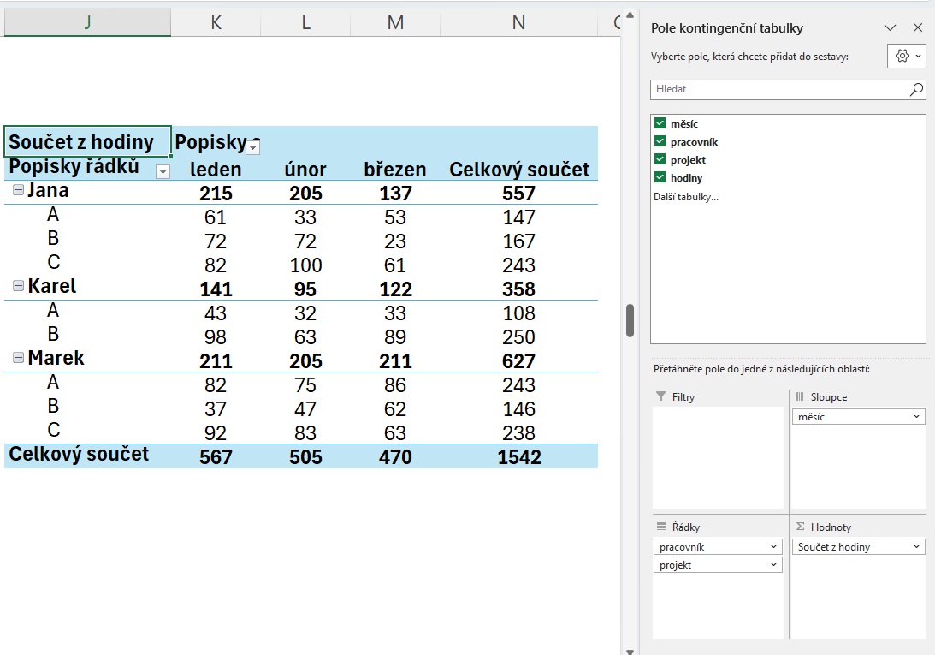Click the search magnifier icon in Hledat box
935x655 pixels.
tap(916, 89)
